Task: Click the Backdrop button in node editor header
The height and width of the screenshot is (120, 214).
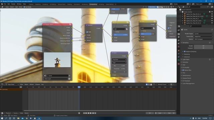Action: click(x=152, y=7)
